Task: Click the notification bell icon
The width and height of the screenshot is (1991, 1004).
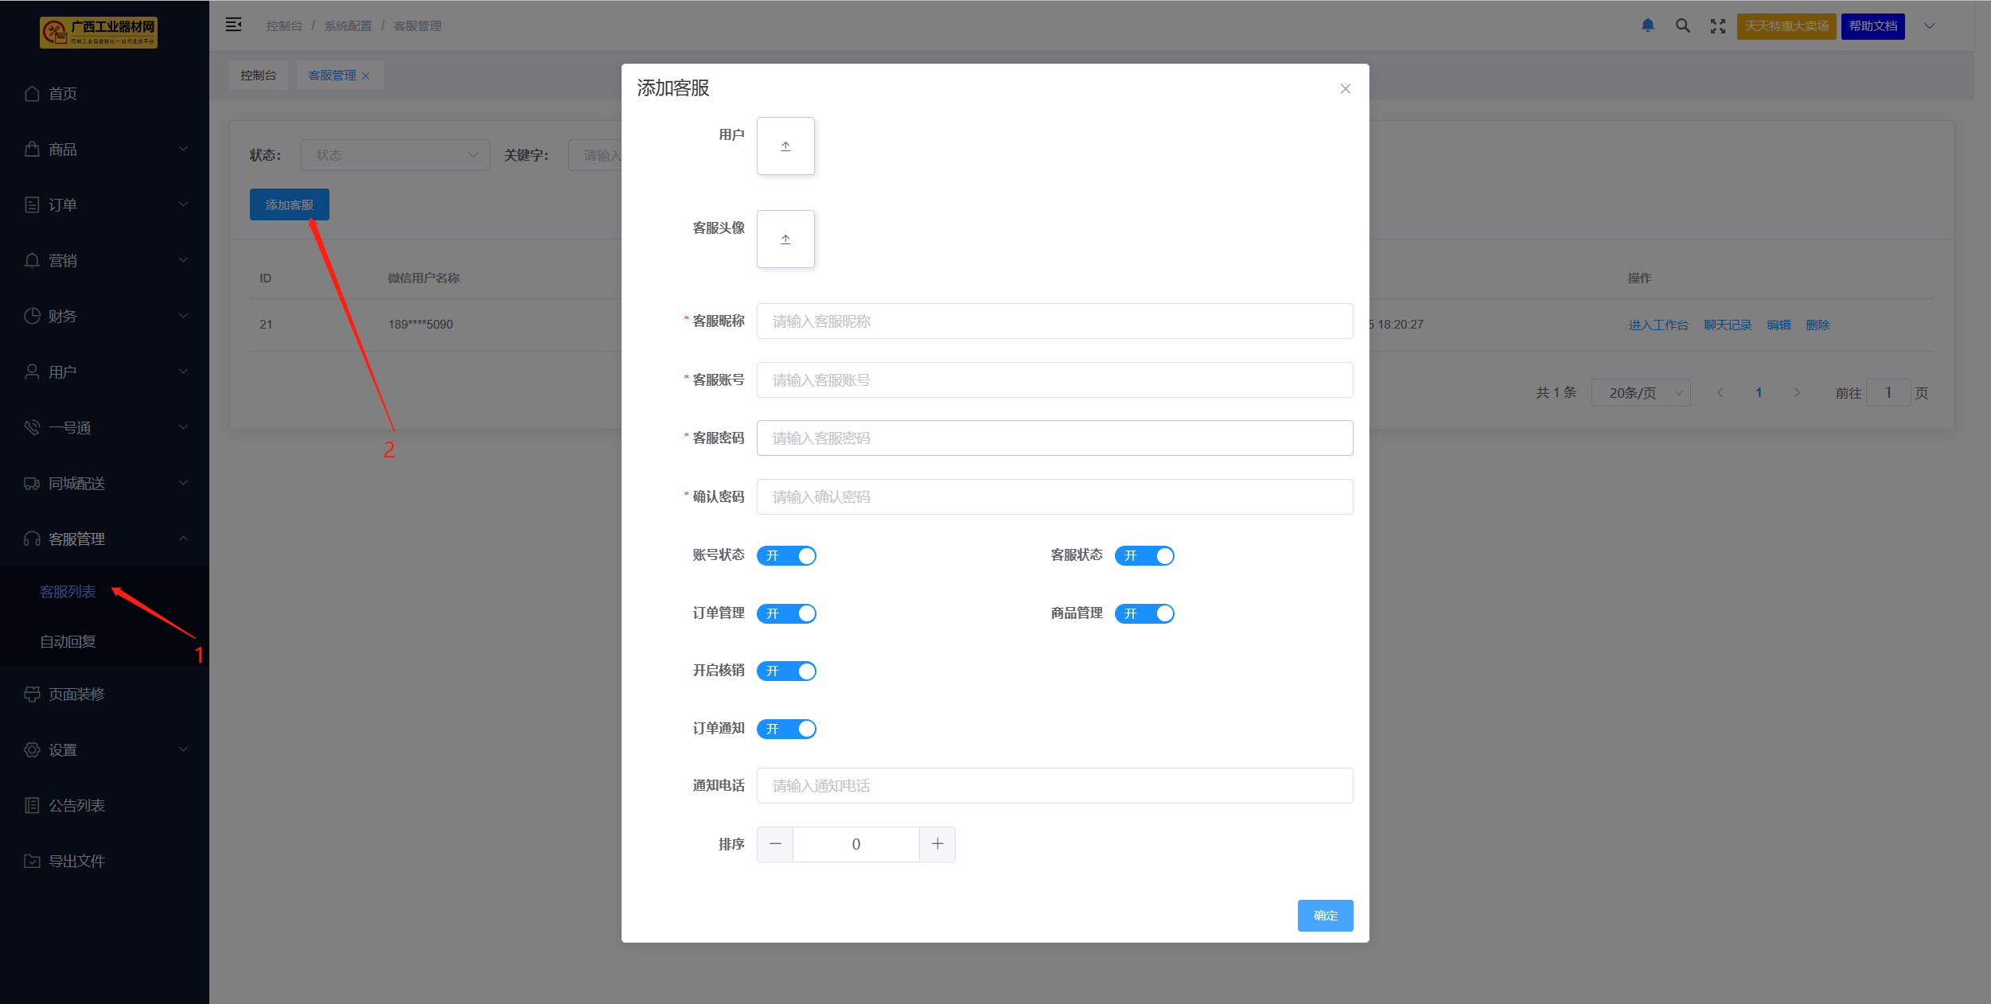Action: (1647, 25)
